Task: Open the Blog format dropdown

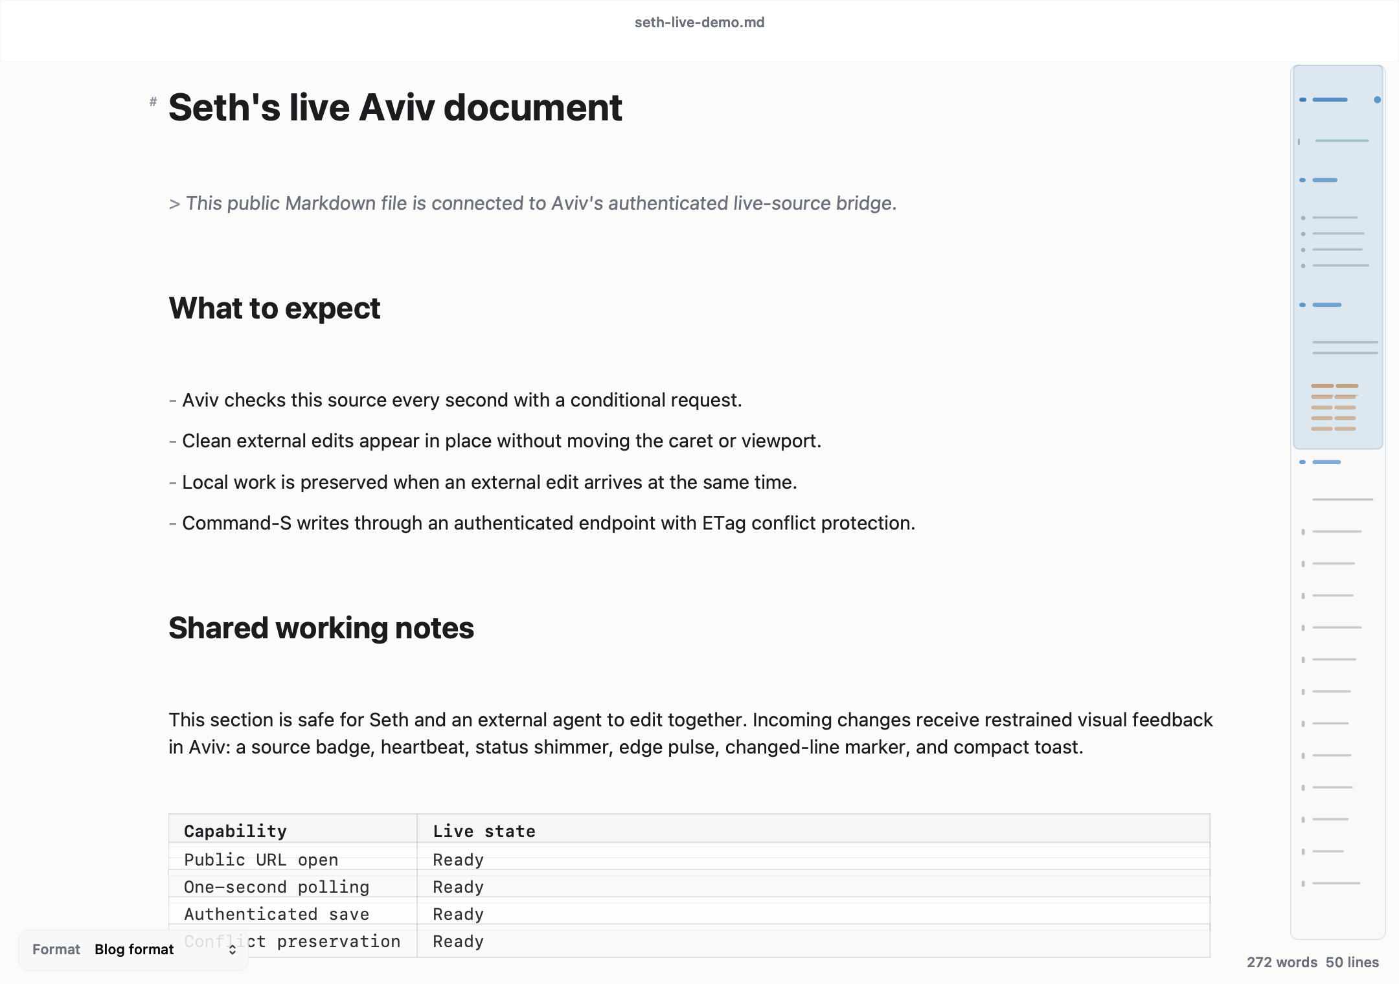Action: tap(165, 950)
